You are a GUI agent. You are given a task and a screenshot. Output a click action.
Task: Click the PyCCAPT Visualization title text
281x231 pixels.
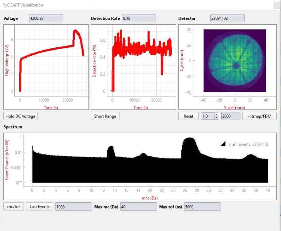pyautogui.click(x=23, y=5)
